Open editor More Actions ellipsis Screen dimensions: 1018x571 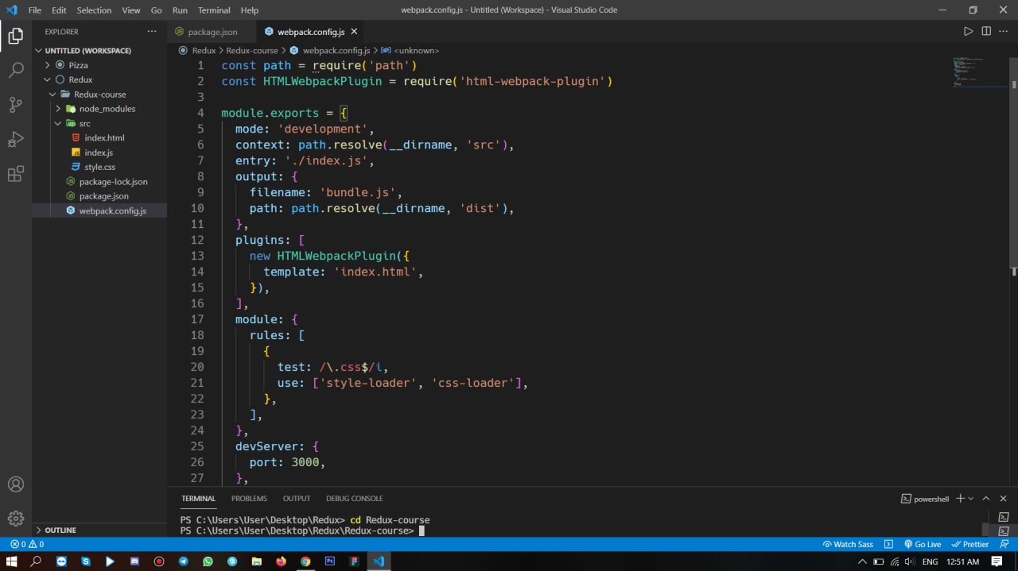1004,32
